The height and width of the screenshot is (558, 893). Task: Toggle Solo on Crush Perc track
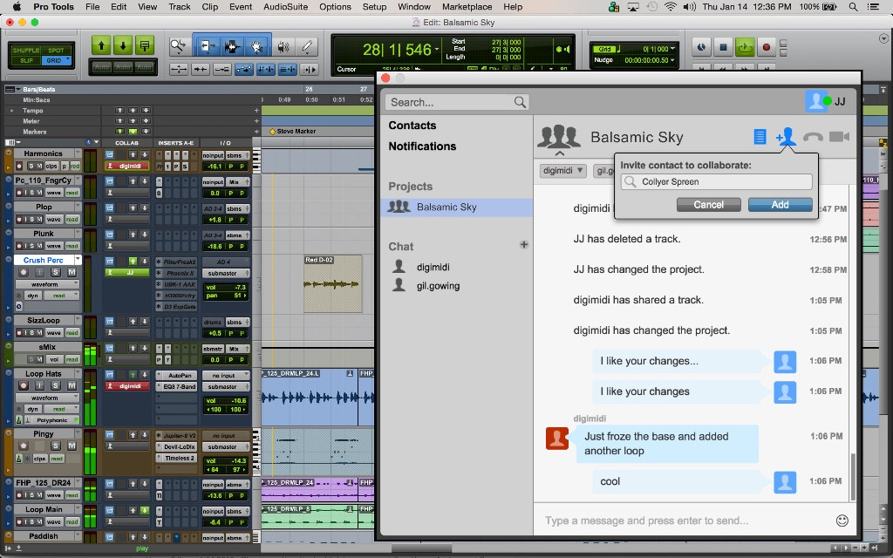tap(56, 272)
